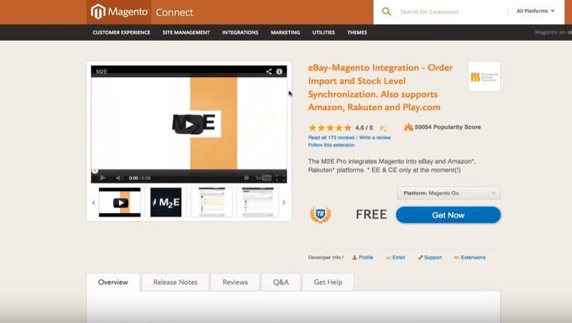
Task: Enter fullscreen for the video
Action: pos(281,178)
